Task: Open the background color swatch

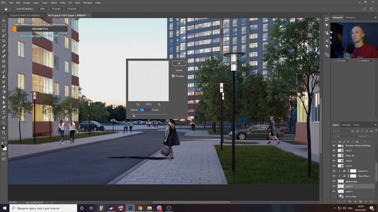Action: point(5,148)
